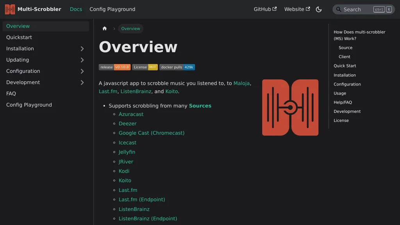This screenshot has height=225, width=400.
Task: Click the Search input field
Action: [364, 9]
